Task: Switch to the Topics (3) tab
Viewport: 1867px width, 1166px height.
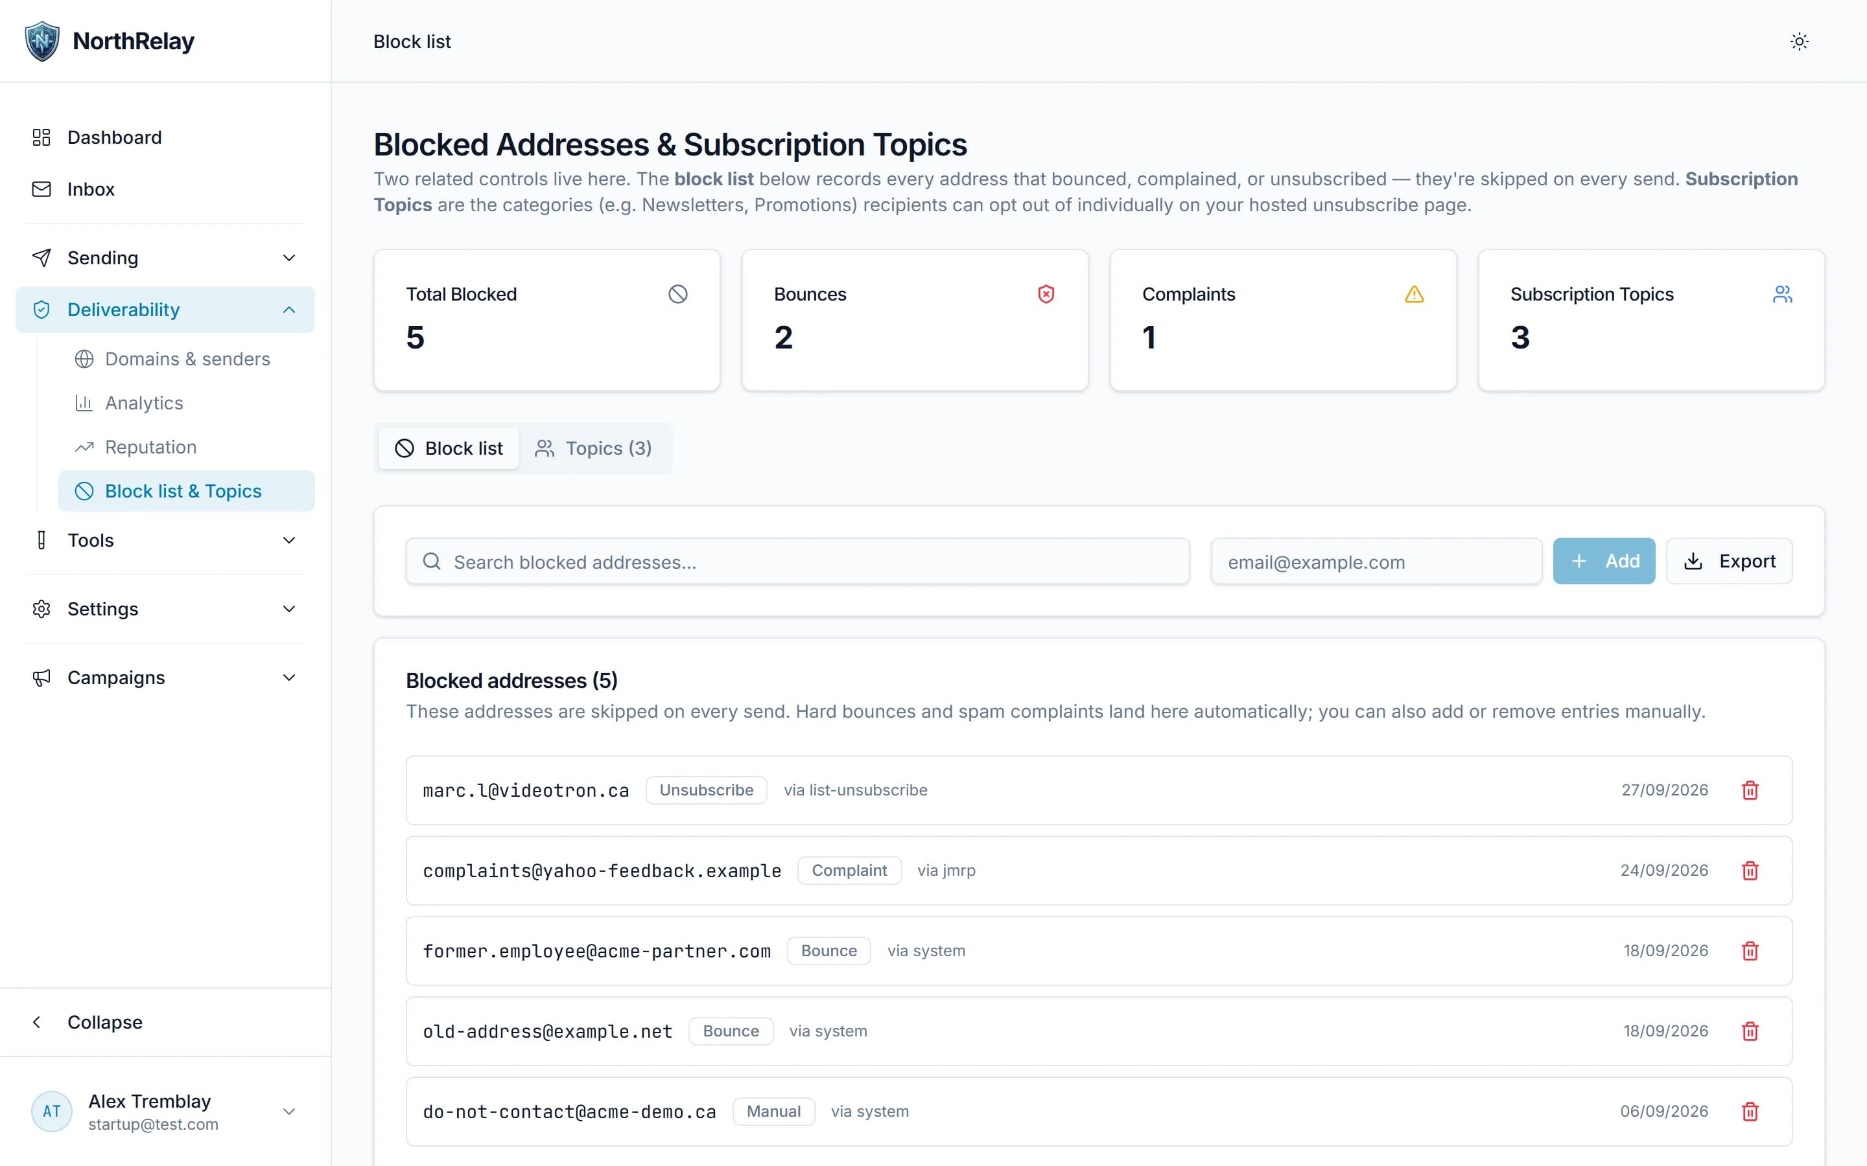Action: pos(593,448)
